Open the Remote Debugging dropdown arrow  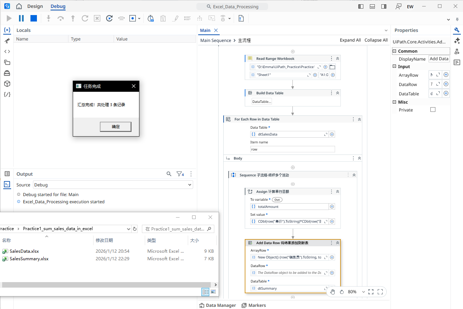coord(229,19)
